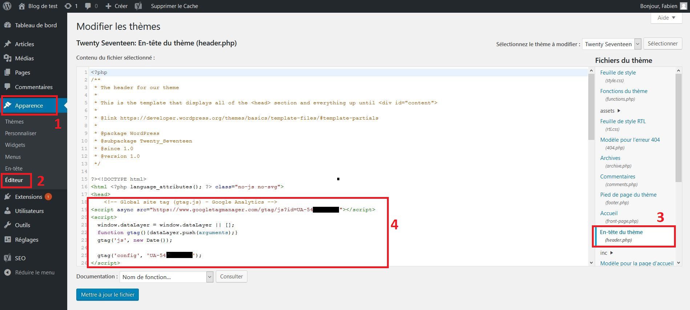This screenshot has height=310, width=690.
Task: Open Fonctions du thème file link
Action: tap(624, 91)
